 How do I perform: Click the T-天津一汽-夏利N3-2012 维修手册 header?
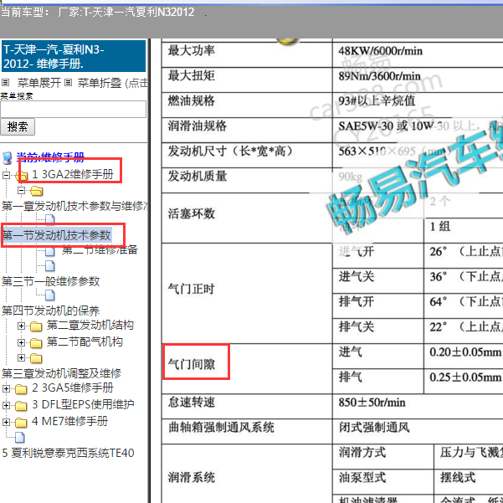[74, 56]
